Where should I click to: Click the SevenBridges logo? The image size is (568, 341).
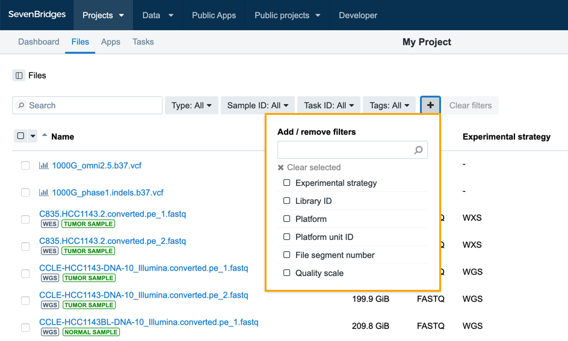pyautogui.click(x=37, y=15)
